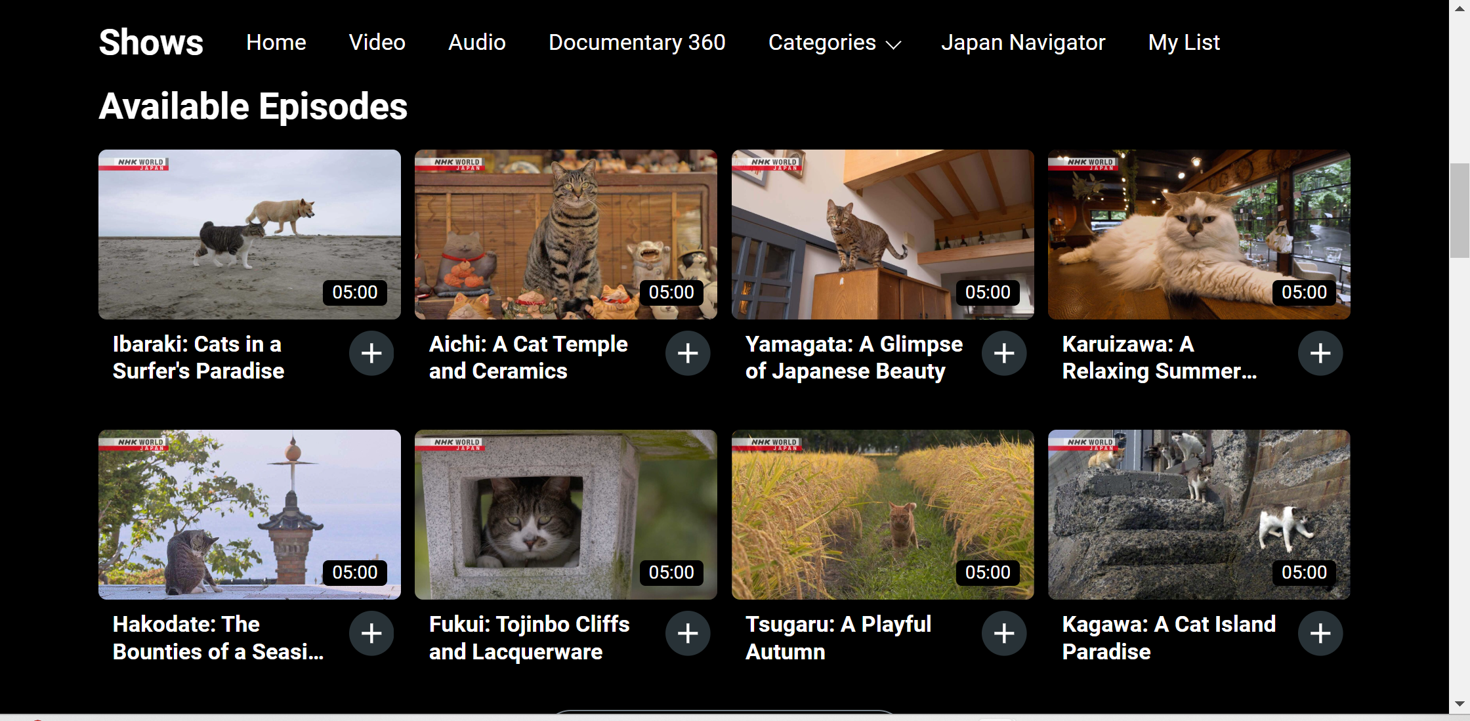This screenshot has height=721, width=1470.
Task: Open the Home menu item
Action: (276, 43)
